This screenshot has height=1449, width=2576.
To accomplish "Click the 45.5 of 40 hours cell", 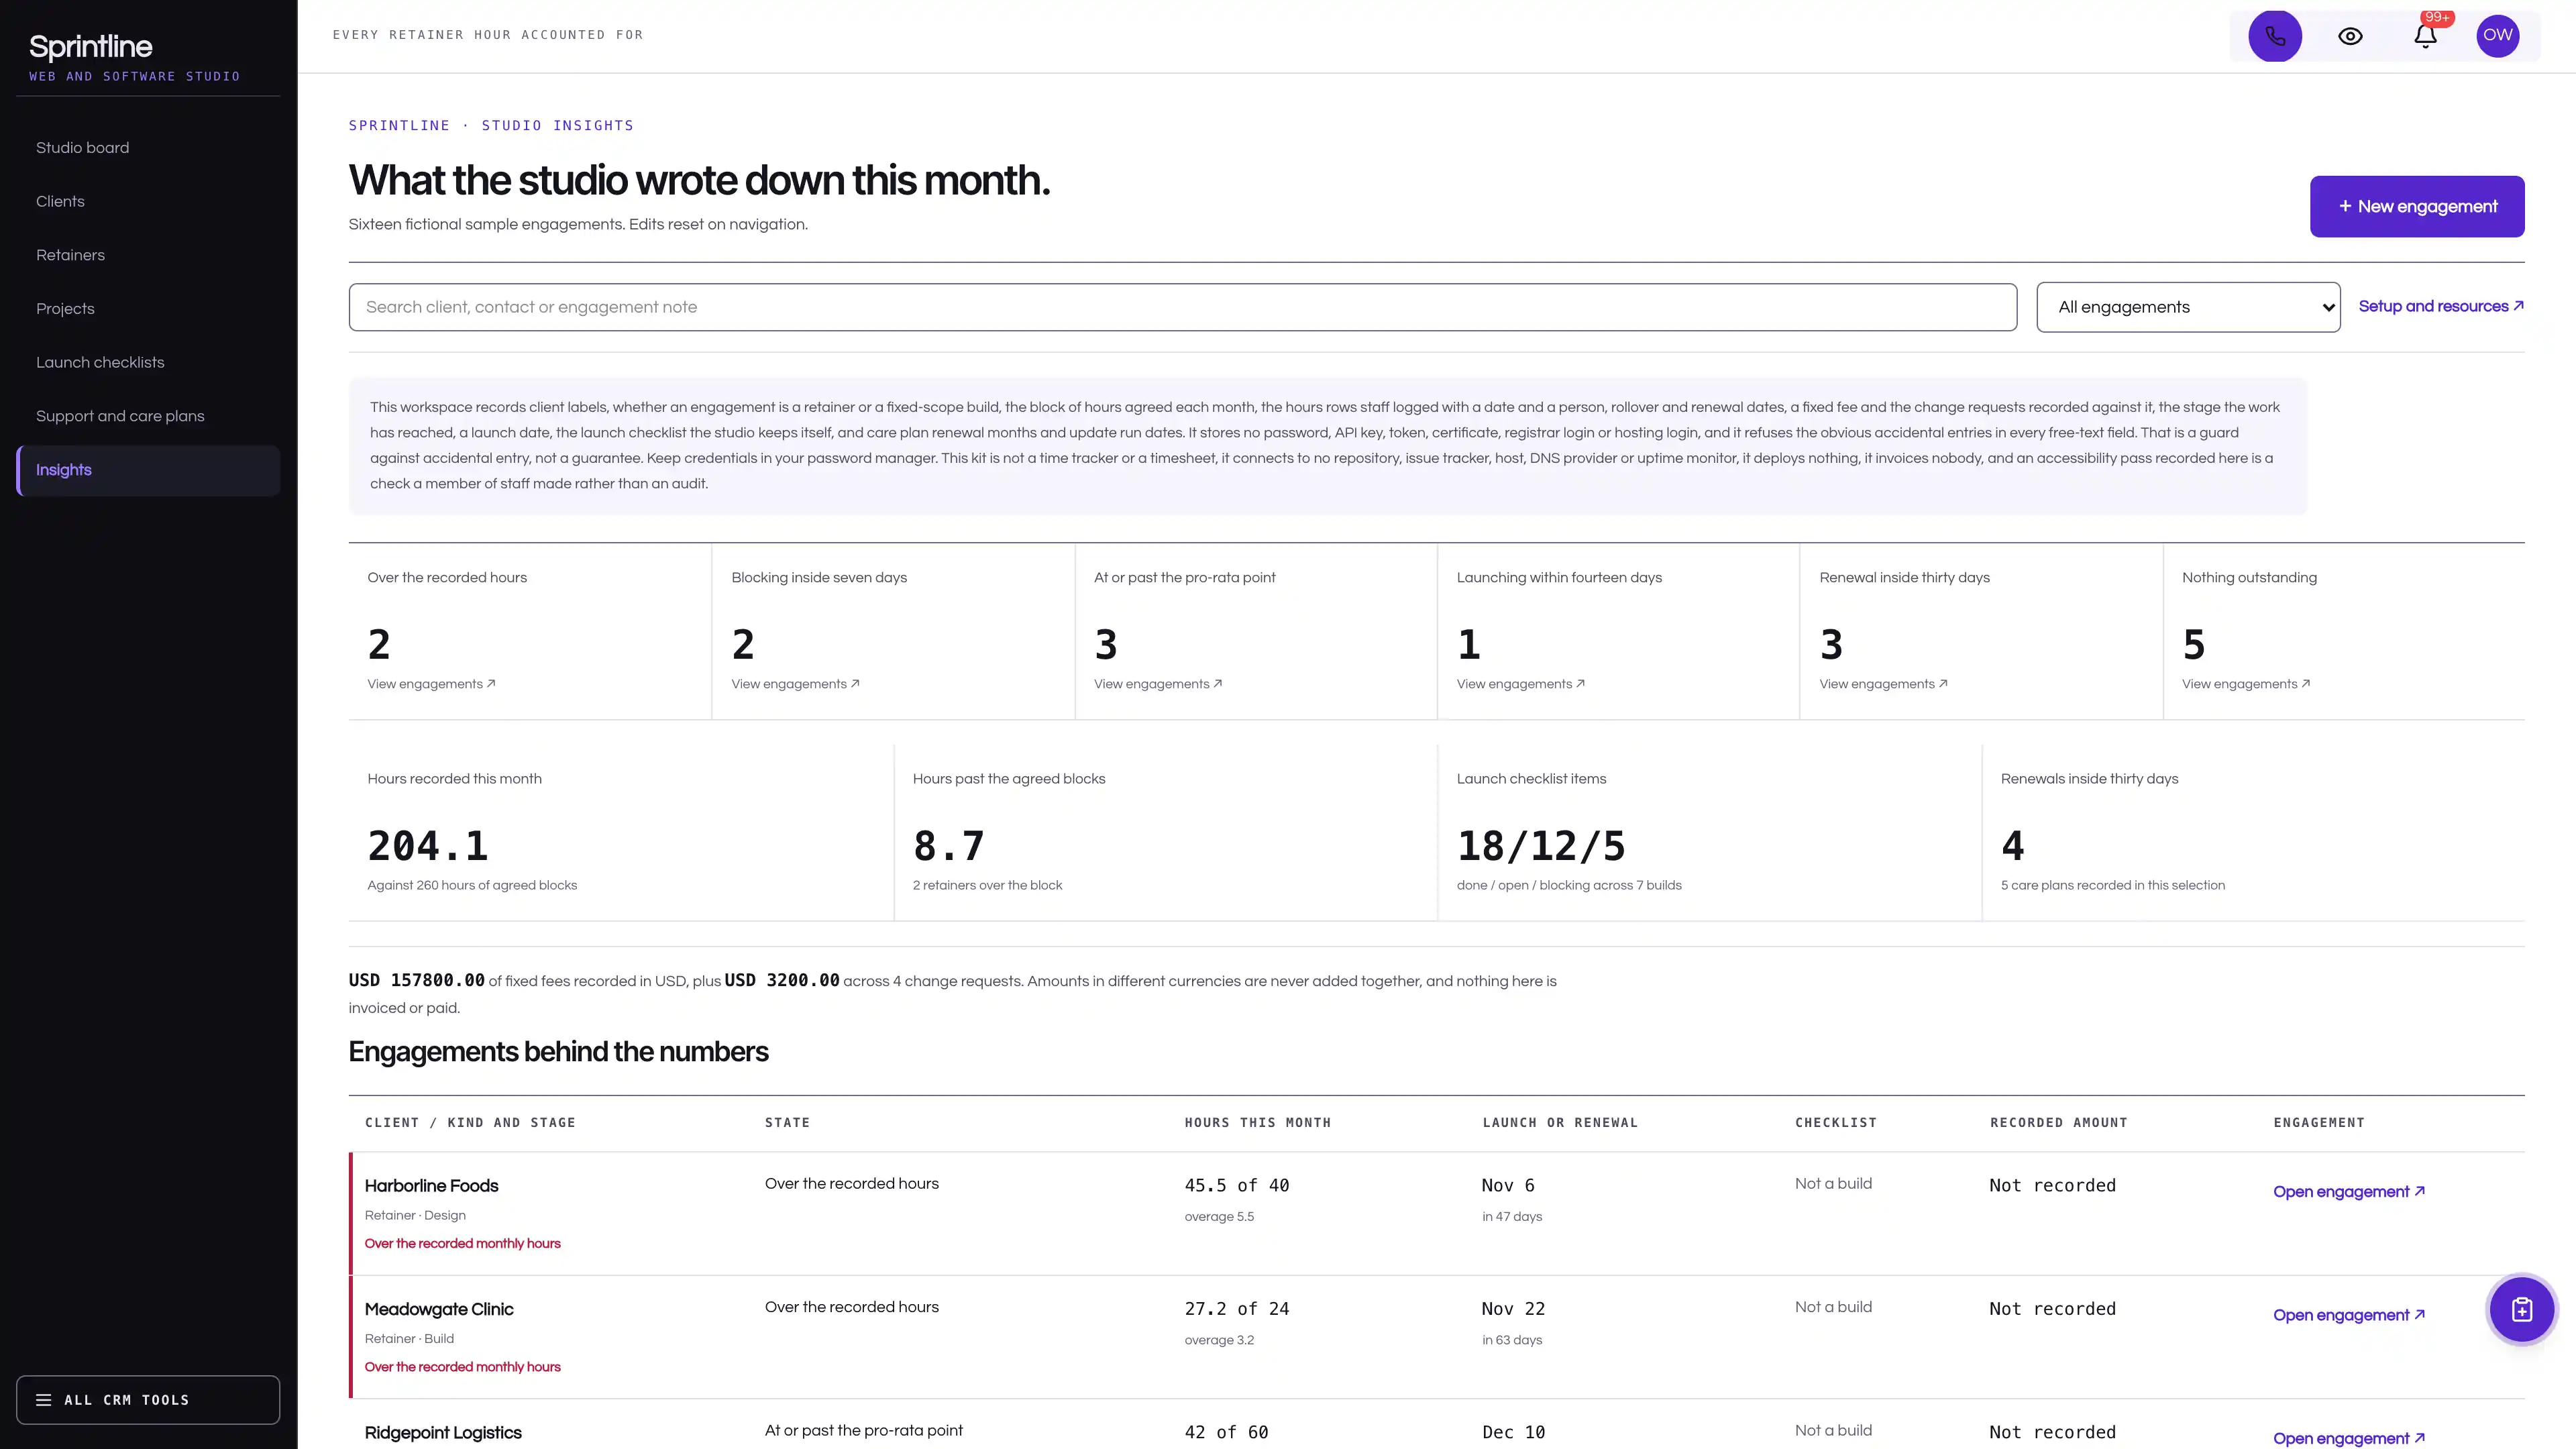I will (x=1237, y=1186).
